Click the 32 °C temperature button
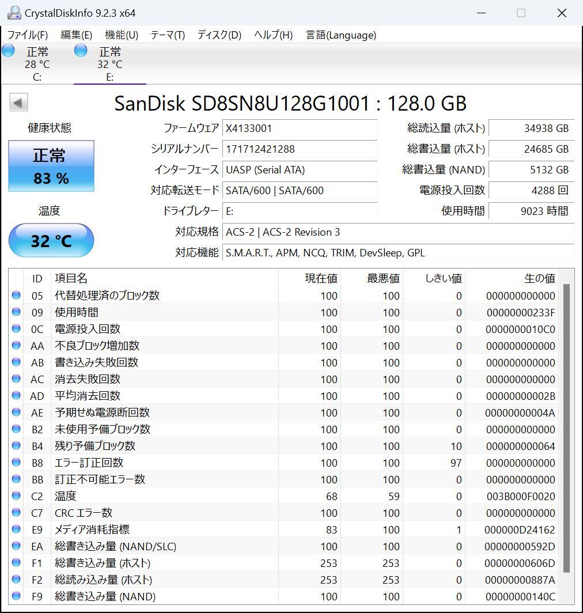 tap(51, 240)
